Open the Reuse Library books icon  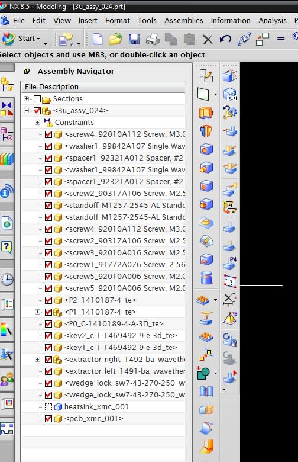click(x=7, y=159)
